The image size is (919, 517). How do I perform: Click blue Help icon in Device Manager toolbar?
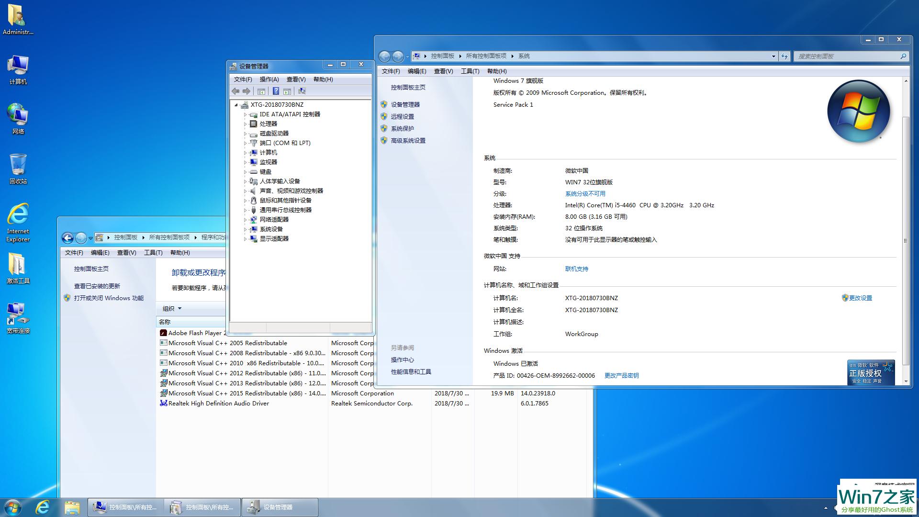[x=276, y=91]
